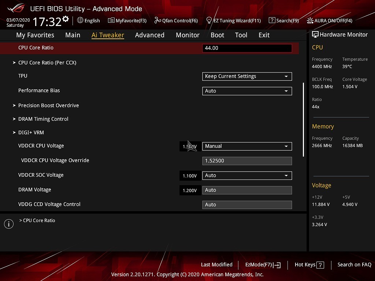Image resolution: width=375 pixels, height=281 pixels.
Task: Switch to the Monitor tab
Action: 187,35
